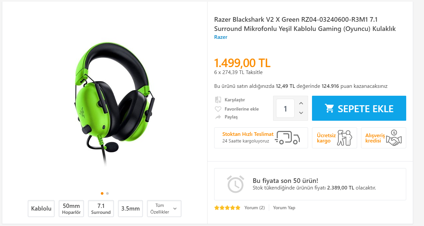Expand the Tüm Özellikler dropdown
424x226 pixels.
(164, 209)
